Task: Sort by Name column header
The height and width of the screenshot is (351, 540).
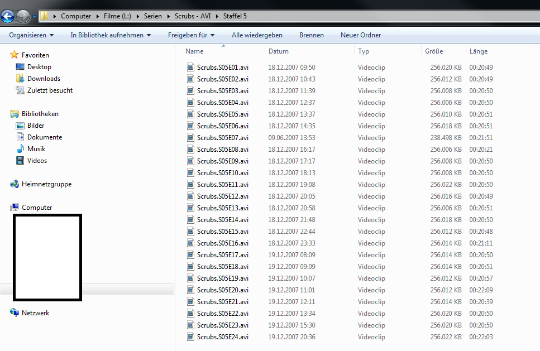Action: pos(194,51)
